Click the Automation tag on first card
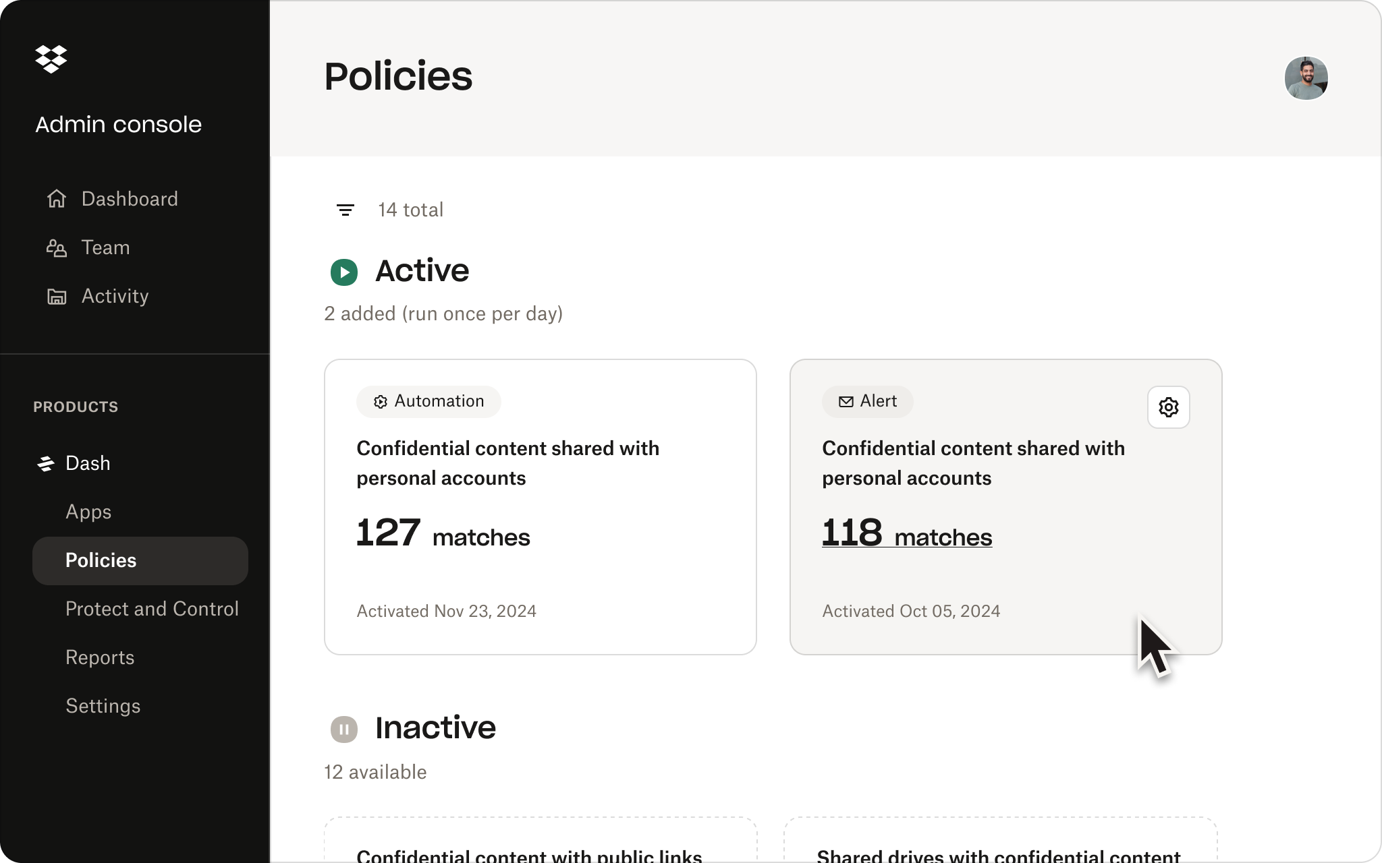Image resolution: width=1382 pixels, height=863 pixels. tap(429, 401)
